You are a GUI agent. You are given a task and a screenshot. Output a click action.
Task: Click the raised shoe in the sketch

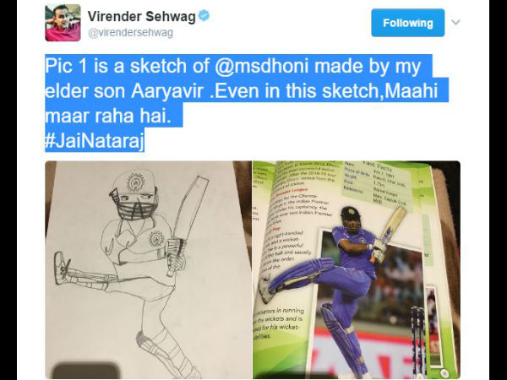pyautogui.click(x=62, y=268)
